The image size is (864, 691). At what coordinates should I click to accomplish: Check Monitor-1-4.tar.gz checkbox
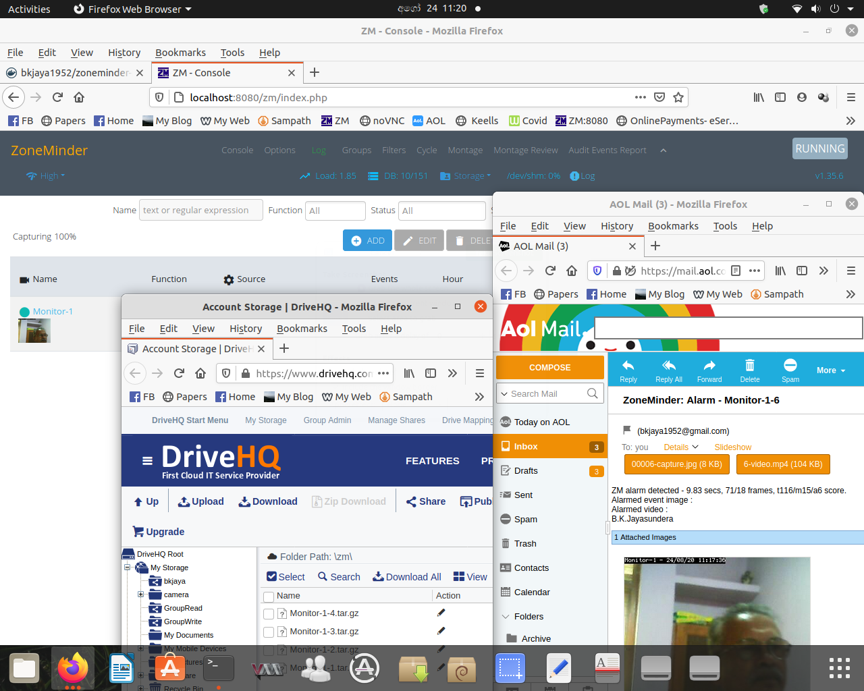(269, 614)
